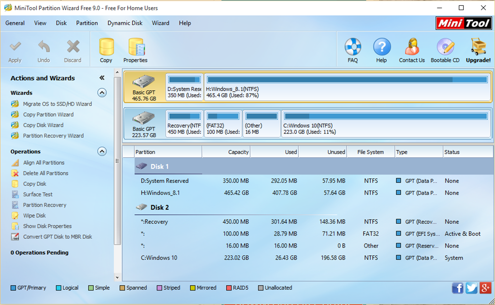
Task: Sort by Capacity column header
Action: [x=226, y=152]
